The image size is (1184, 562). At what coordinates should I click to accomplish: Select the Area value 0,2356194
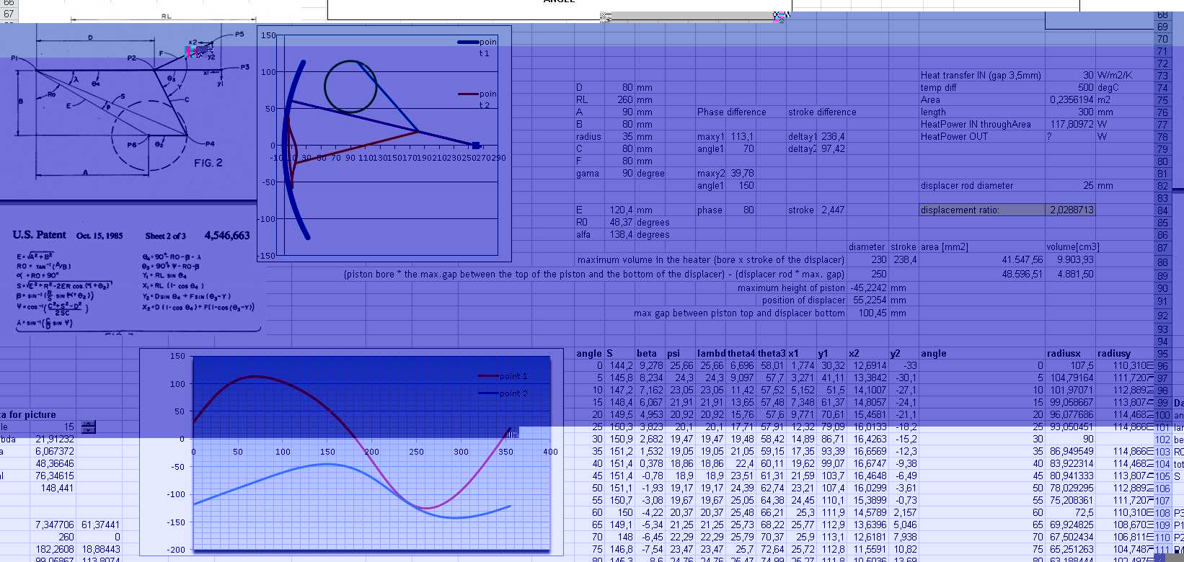point(1071,100)
